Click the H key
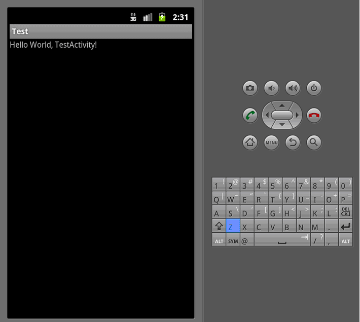Screen dimensions: 360x322 point(290,212)
